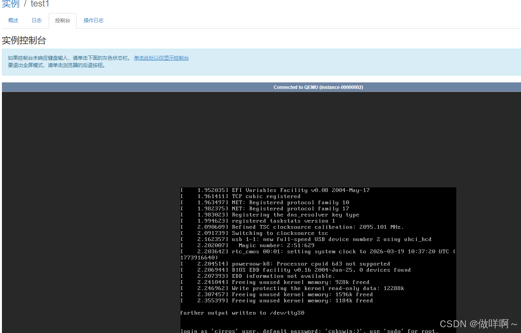The height and width of the screenshot is (333, 521).
Task: Click 'BIOS EDD facility v0.16' line
Action: 296,270
